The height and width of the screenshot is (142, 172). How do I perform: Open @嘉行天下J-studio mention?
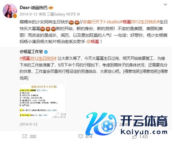pyautogui.click(x=101, y=22)
